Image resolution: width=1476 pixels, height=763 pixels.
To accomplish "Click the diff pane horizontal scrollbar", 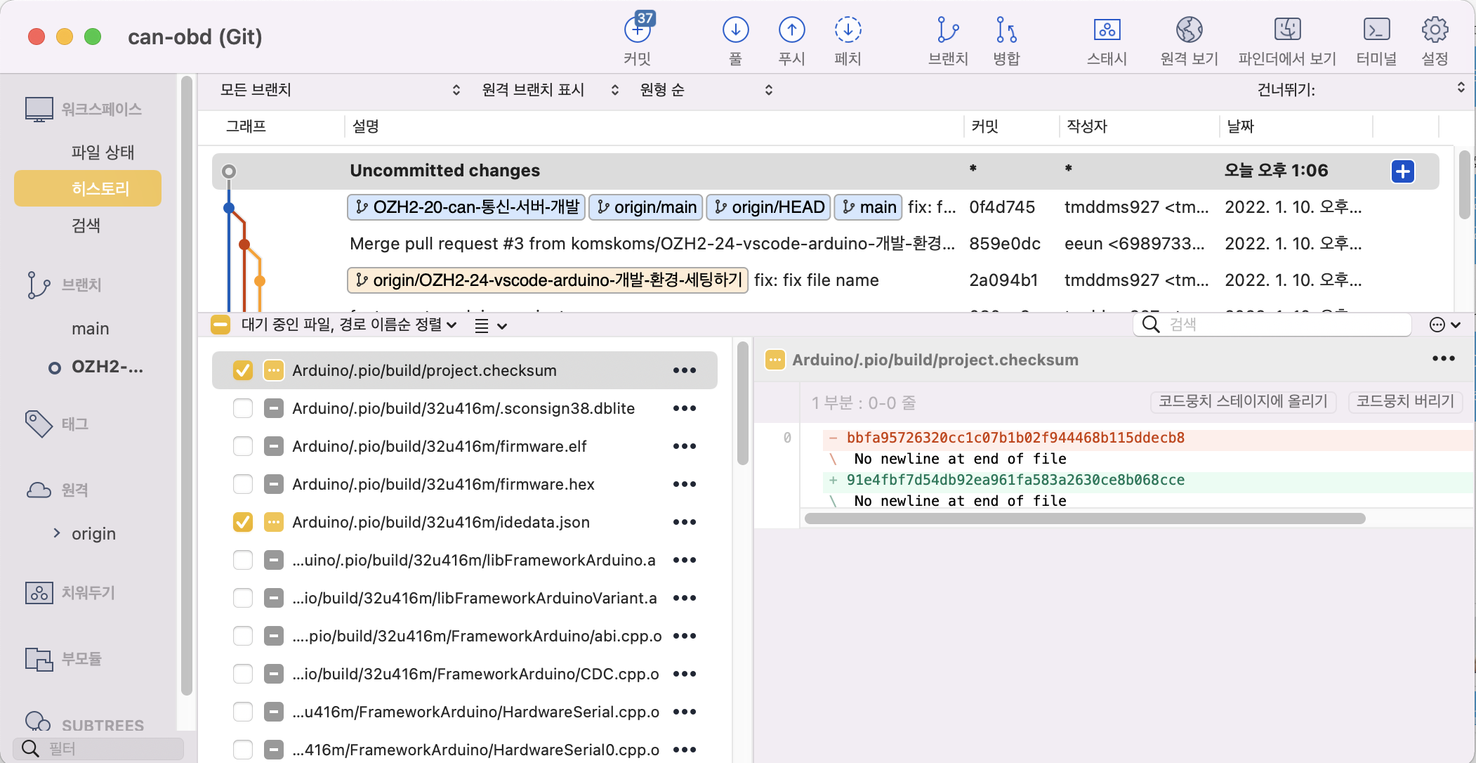I will [1084, 519].
